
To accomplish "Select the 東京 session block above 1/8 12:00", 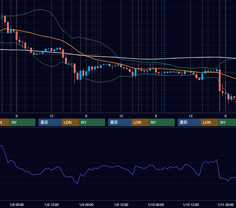I will pyautogui.click(x=50, y=122).
